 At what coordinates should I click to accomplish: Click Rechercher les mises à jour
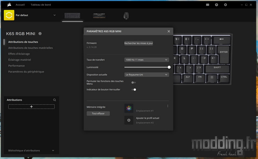(x=139, y=43)
